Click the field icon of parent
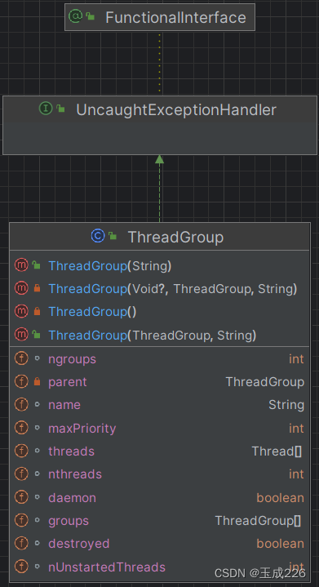The height and width of the screenshot is (587, 319). pyautogui.click(x=21, y=381)
